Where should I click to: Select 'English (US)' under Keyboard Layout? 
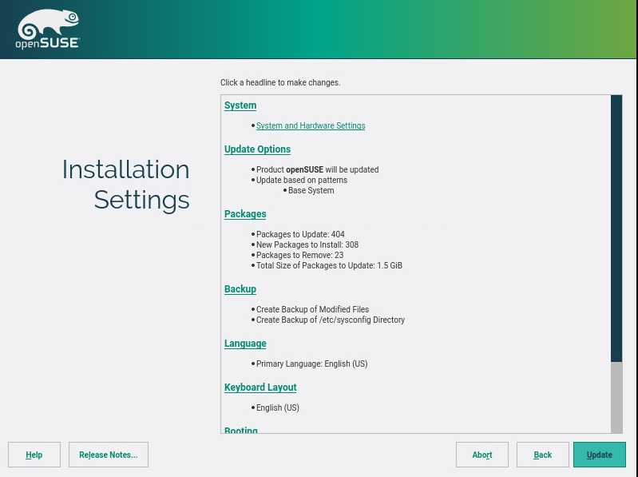278,407
